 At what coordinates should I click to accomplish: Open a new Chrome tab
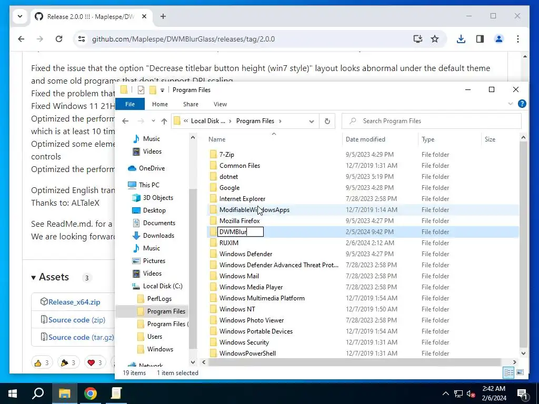pos(163,16)
